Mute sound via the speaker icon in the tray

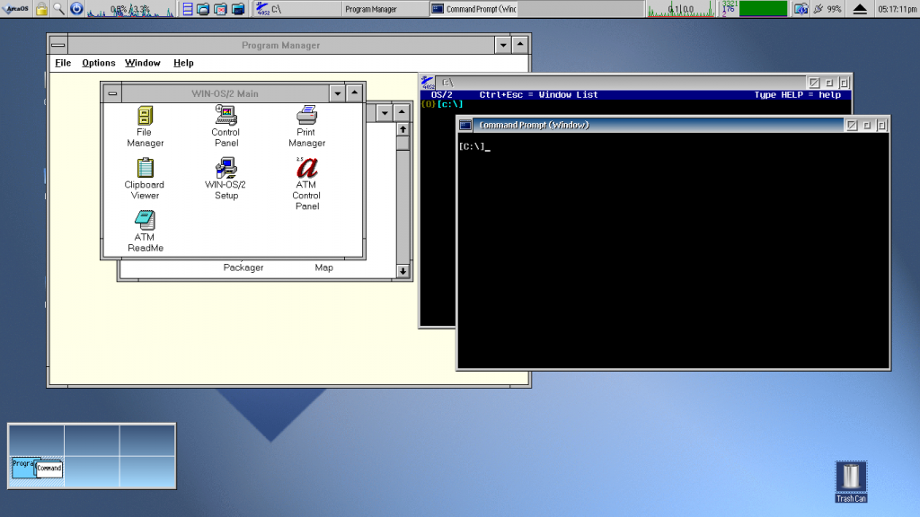point(818,8)
